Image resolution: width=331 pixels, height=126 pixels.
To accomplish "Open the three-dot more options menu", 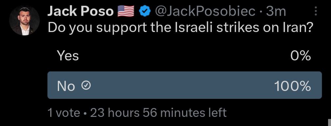I will point(316,11).
